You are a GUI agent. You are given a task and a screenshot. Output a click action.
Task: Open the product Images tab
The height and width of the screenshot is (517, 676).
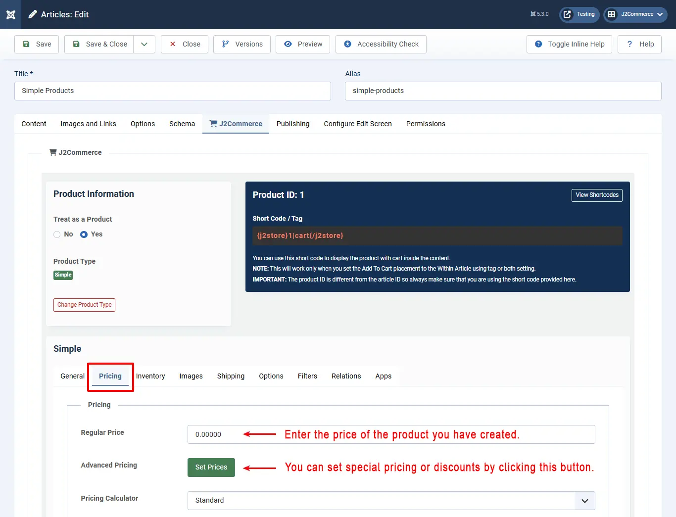(x=191, y=376)
